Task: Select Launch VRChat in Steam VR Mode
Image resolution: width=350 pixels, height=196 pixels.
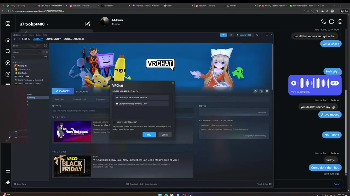Action: pyautogui.click(x=141, y=97)
